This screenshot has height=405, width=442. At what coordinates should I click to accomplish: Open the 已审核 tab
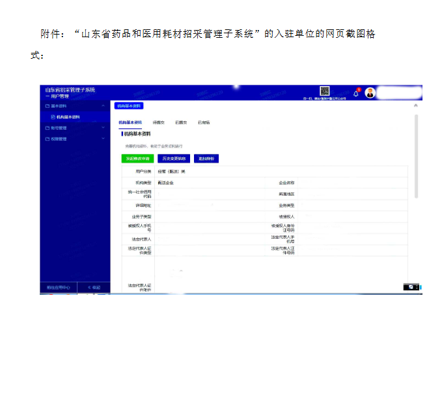(204, 122)
